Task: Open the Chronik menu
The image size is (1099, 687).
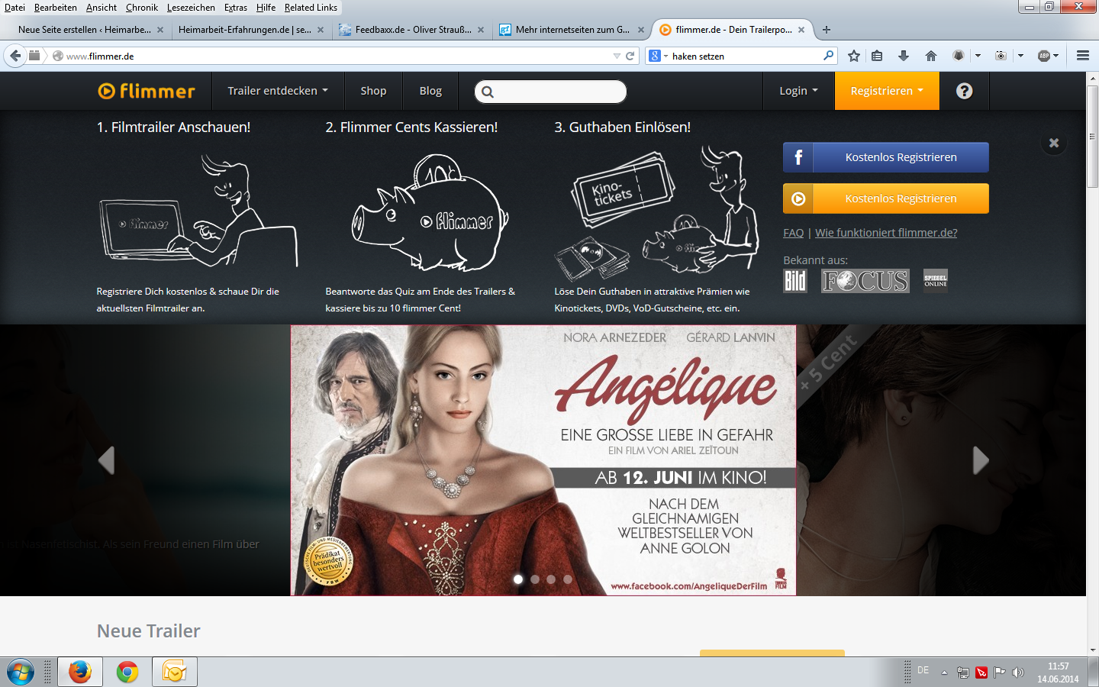Action: [142, 8]
